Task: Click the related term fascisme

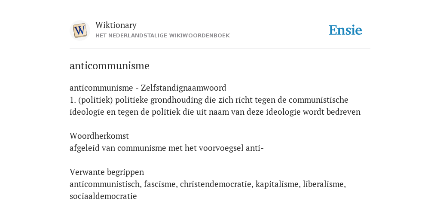Action: pos(161,184)
